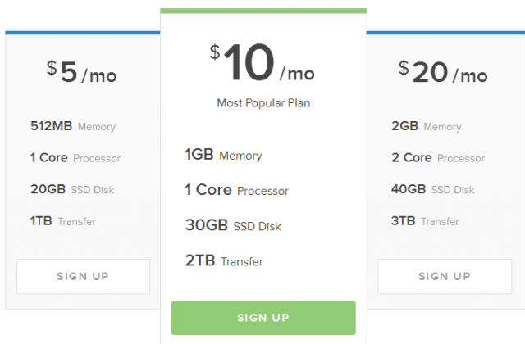Click 1 Core Processor in $5 plan
525x344 pixels.
(x=75, y=158)
